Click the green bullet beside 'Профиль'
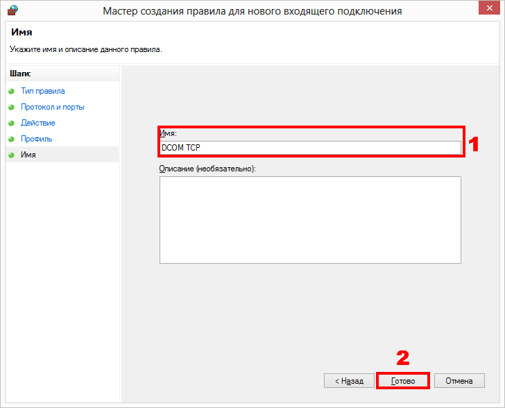This screenshot has width=505, height=408. coord(11,139)
